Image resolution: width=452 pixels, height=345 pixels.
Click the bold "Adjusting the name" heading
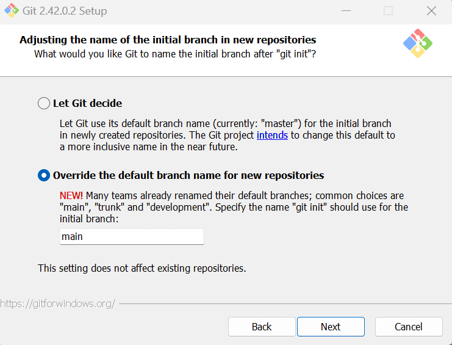click(168, 40)
